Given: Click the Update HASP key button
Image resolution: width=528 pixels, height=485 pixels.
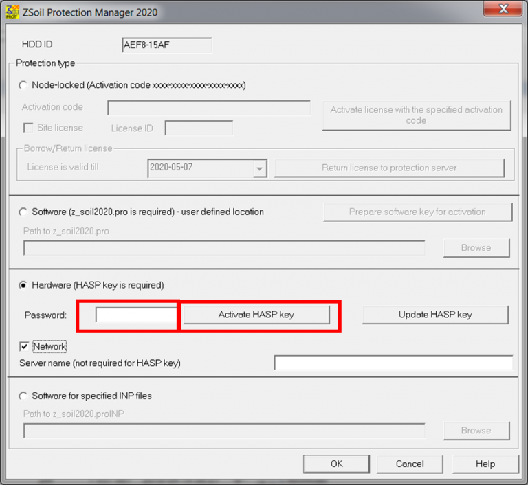Looking at the screenshot, I should pos(435,315).
